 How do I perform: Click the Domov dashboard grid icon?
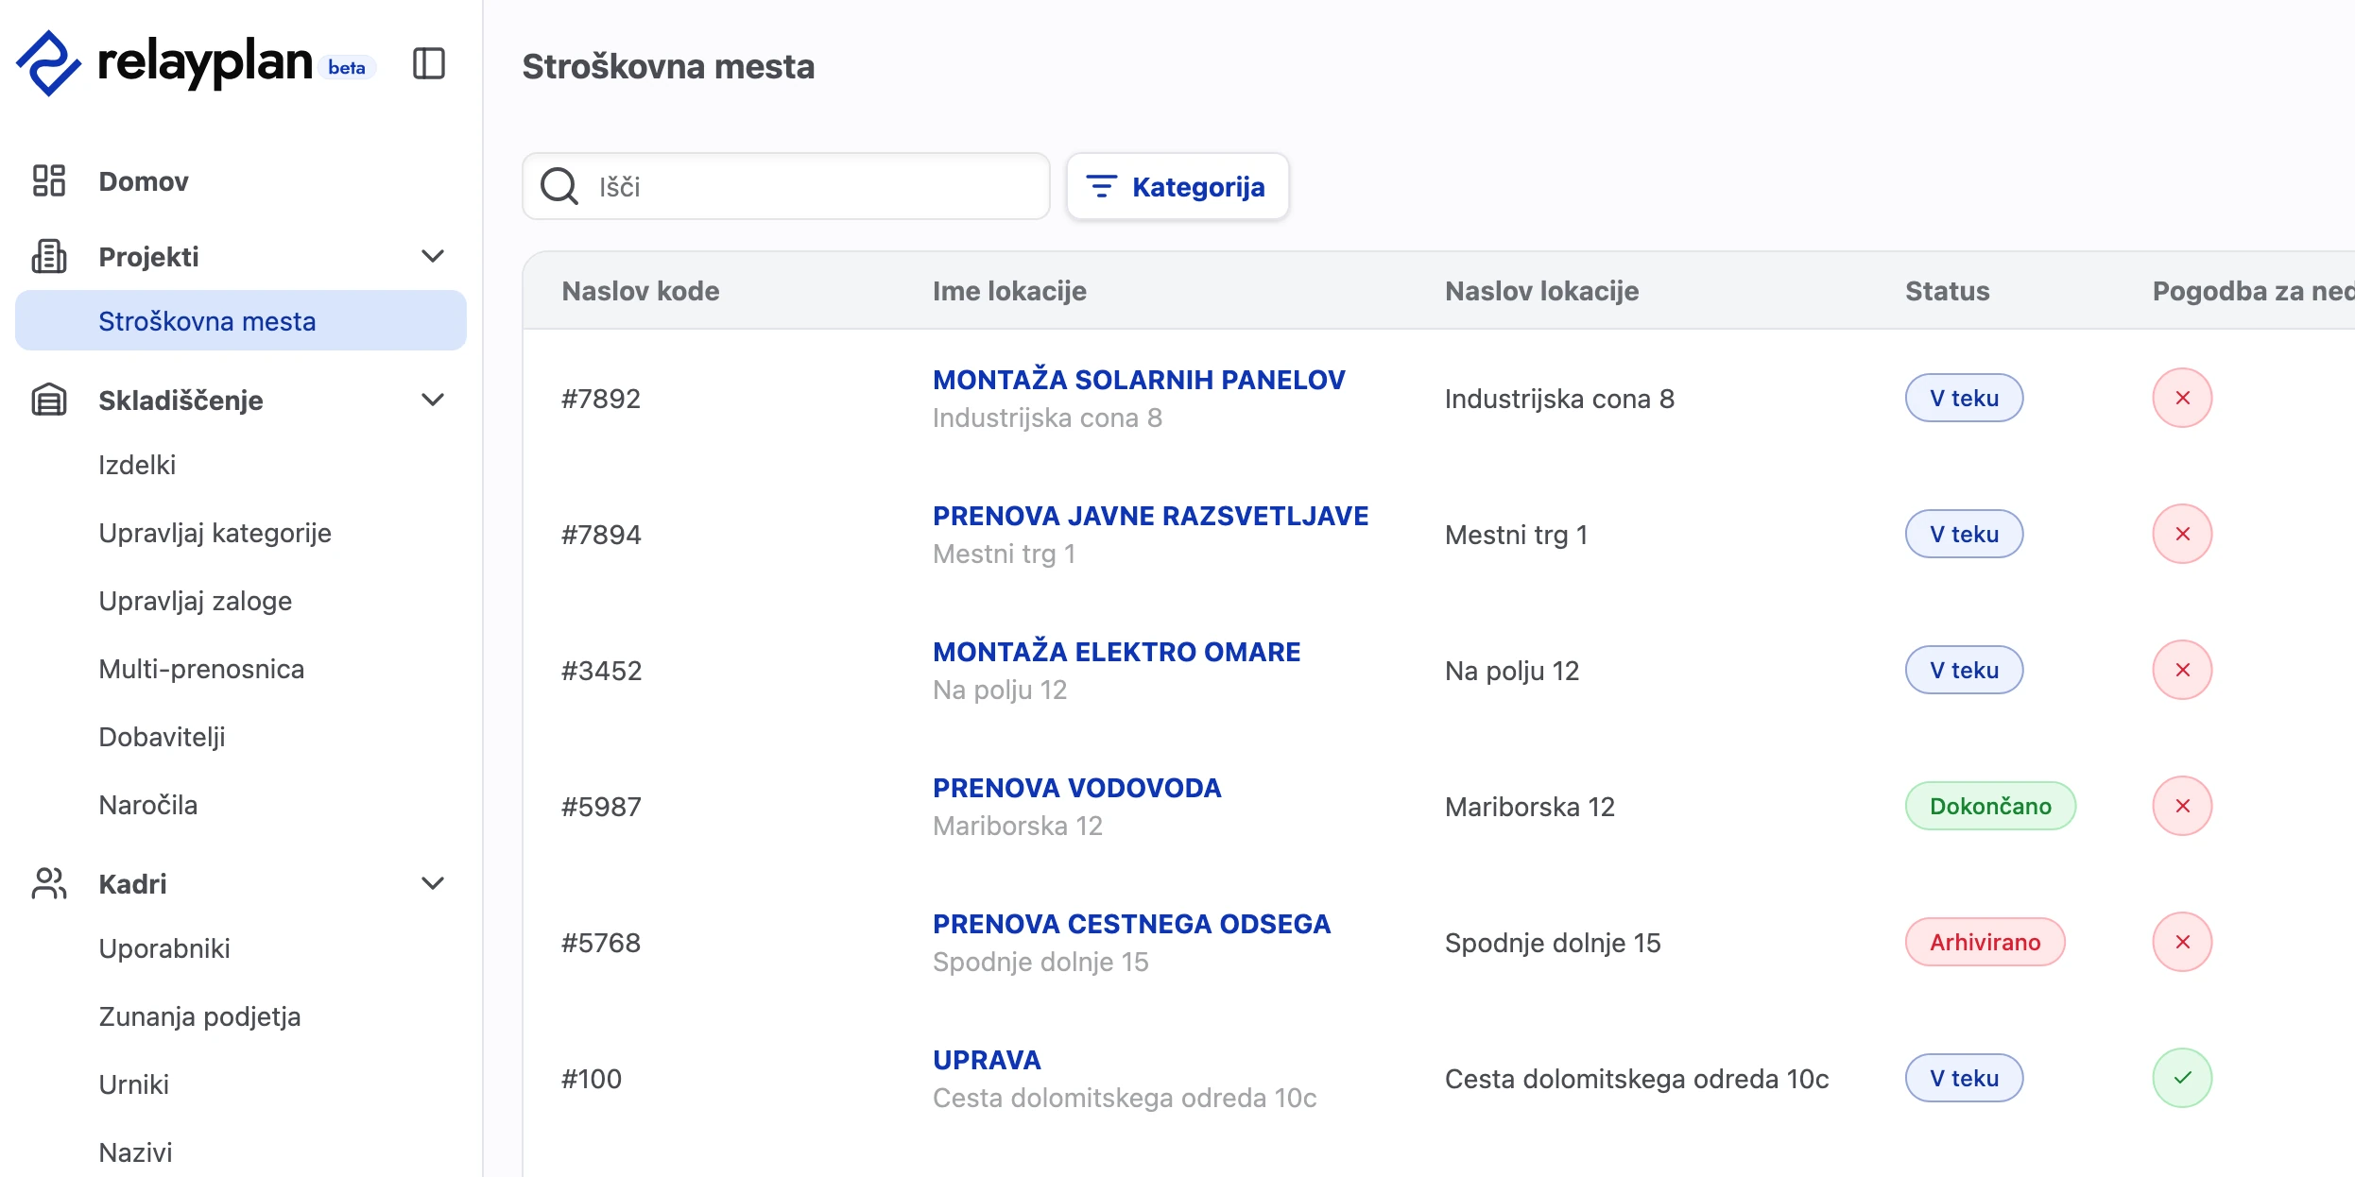(49, 180)
